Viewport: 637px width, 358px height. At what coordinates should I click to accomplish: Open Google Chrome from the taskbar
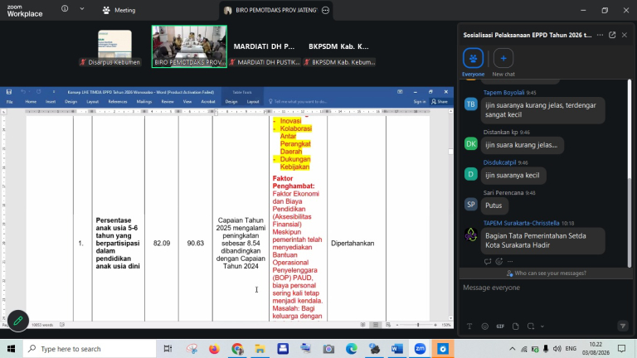(x=237, y=349)
